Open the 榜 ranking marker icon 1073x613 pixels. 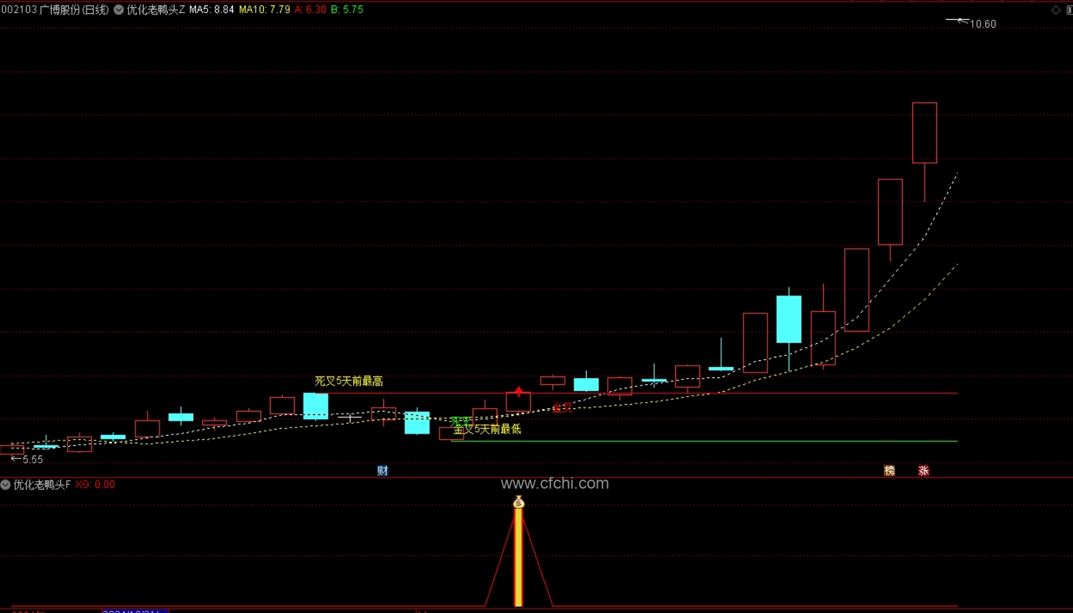click(x=890, y=471)
